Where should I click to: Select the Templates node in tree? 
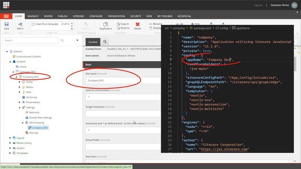(x=22, y=153)
